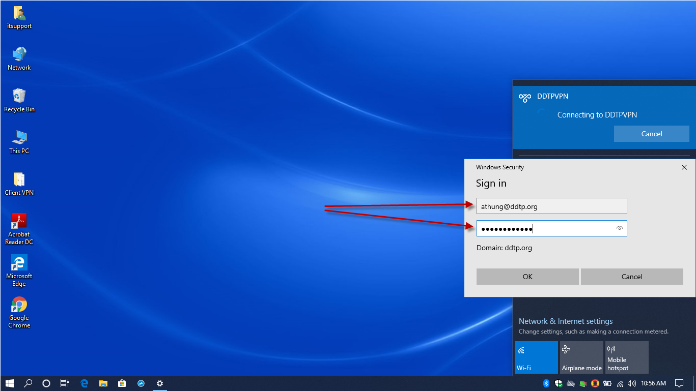Click the OneDrive cloud tray icon
The height and width of the screenshot is (391, 696).
[x=571, y=383]
